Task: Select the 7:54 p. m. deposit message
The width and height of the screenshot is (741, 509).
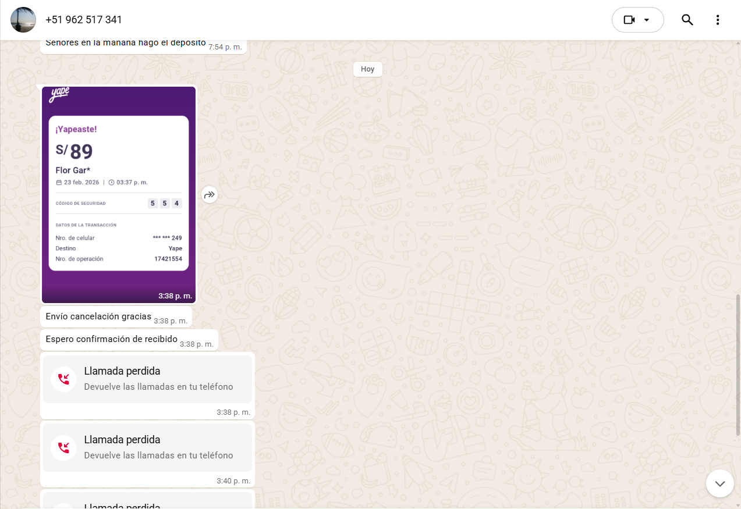Action: [x=125, y=43]
